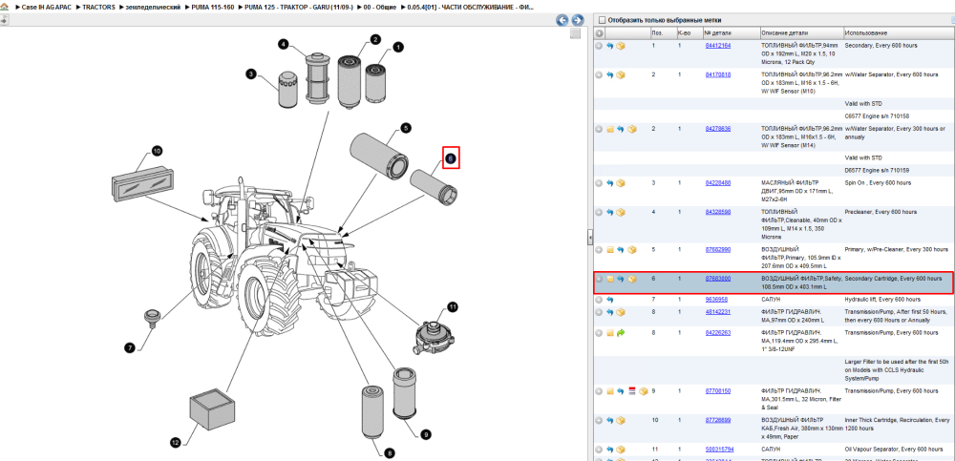
Task: Select callout 10 cabin filter in diagram
Action: 157,151
